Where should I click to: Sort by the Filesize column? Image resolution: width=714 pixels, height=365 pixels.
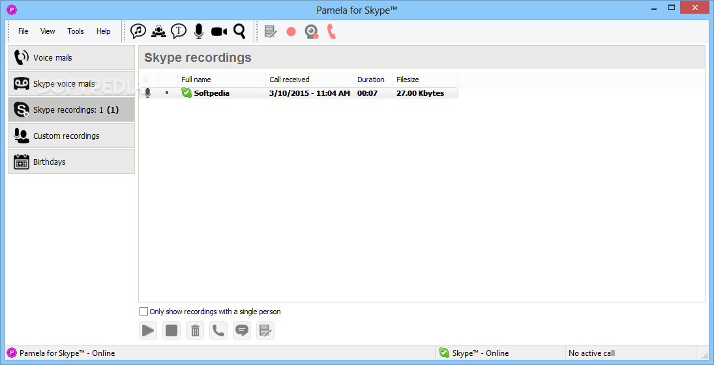point(425,79)
